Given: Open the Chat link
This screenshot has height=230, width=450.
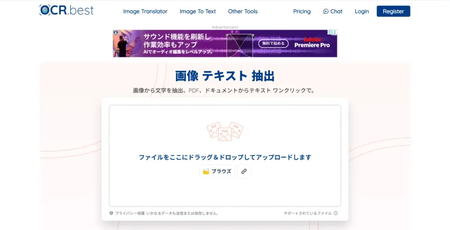Looking at the screenshot, I should coord(336,11).
